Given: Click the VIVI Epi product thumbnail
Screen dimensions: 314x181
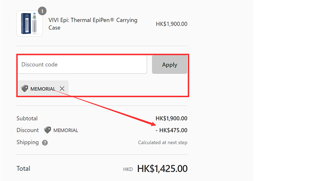Looking at the screenshot, I should pos(29,24).
